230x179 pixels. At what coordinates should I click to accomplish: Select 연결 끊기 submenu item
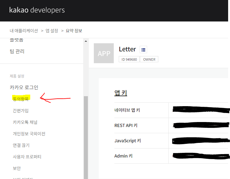[x=21, y=145]
